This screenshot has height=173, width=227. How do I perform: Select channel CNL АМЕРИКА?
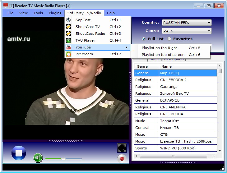click(x=175, y=107)
